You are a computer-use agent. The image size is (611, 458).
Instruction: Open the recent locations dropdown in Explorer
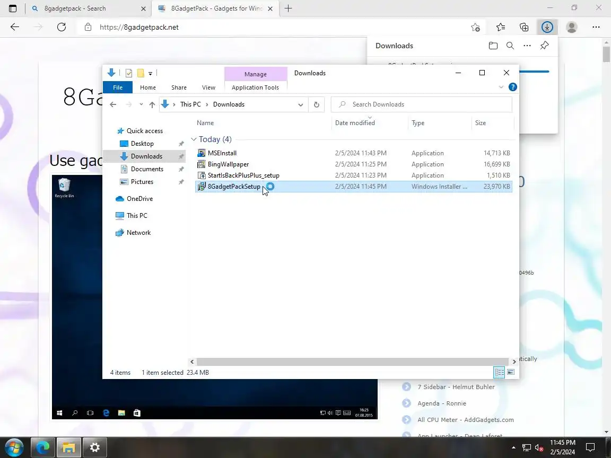coord(141,104)
